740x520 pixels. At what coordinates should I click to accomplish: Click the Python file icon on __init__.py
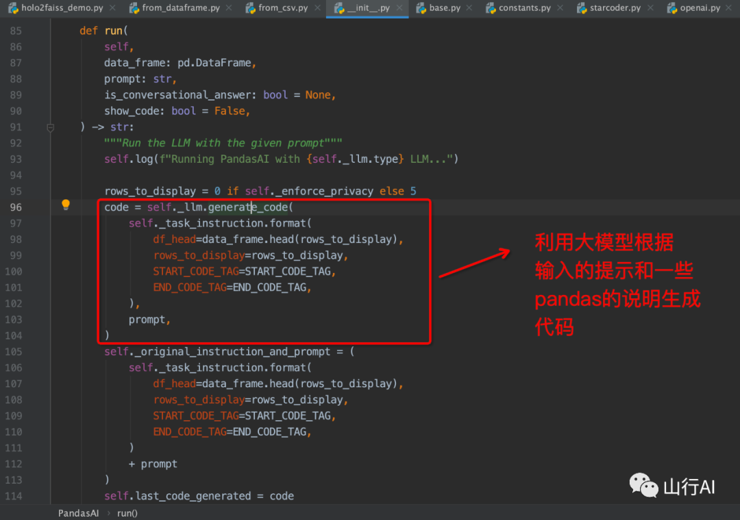click(339, 8)
